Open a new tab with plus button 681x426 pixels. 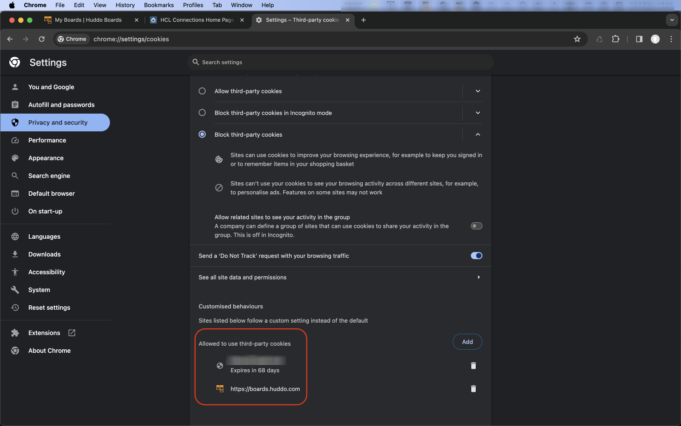click(x=364, y=20)
